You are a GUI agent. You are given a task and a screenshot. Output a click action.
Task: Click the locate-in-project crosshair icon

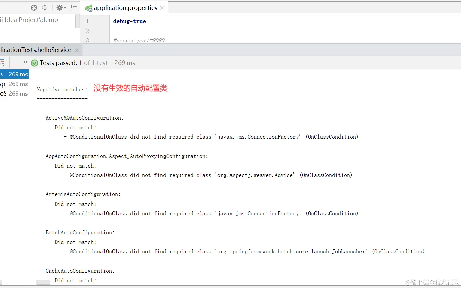[34, 7]
